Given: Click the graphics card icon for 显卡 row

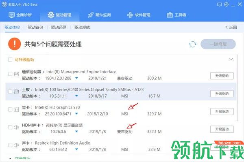Looking at the screenshot, I should coord(16,109).
